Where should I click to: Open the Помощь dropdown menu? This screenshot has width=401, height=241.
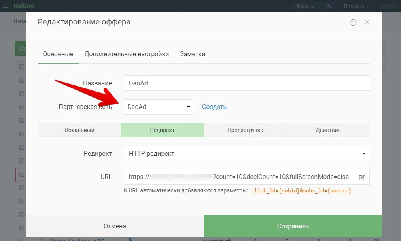pos(356,6)
